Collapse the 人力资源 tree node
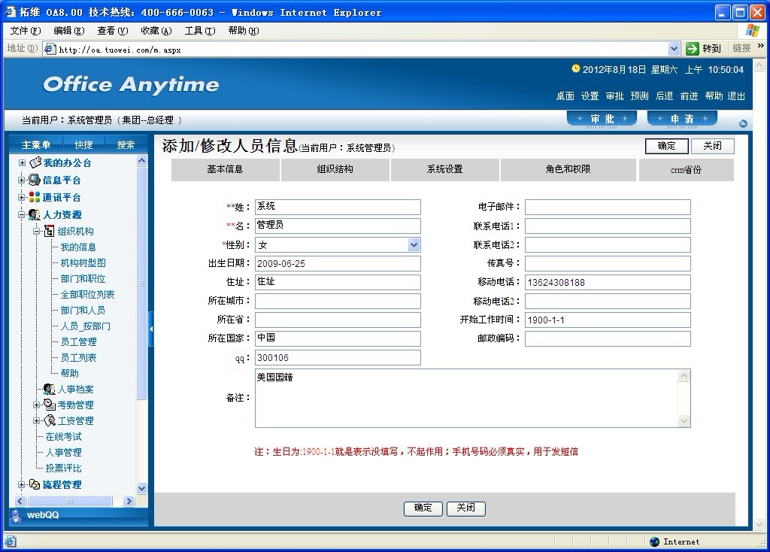Image resolution: width=770 pixels, height=552 pixels. tap(22, 215)
